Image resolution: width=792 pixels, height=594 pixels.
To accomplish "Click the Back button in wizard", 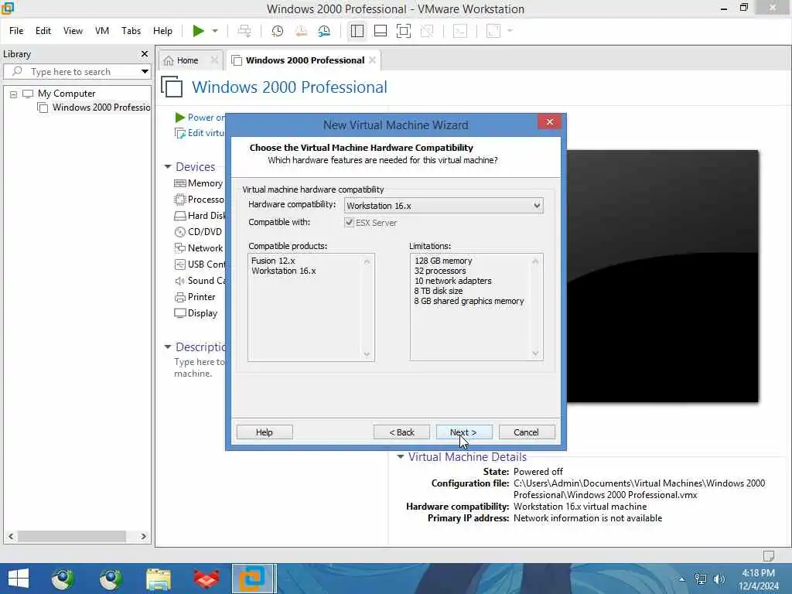I will pos(401,432).
